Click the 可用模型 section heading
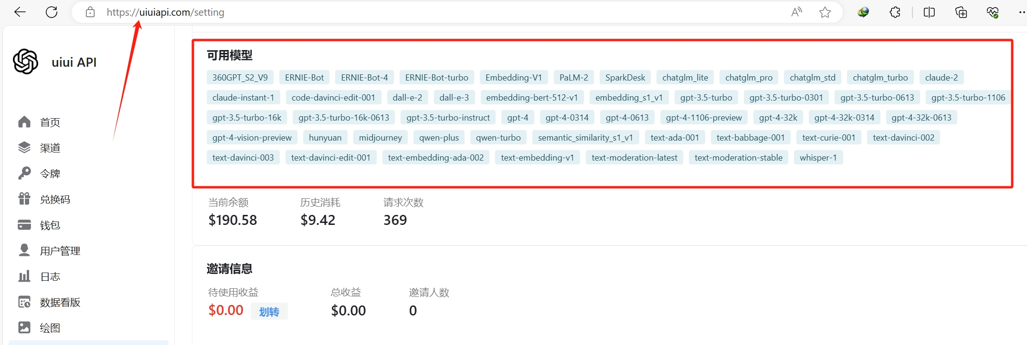Image resolution: width=1027 pixels, height=345 pixels. 230,56
